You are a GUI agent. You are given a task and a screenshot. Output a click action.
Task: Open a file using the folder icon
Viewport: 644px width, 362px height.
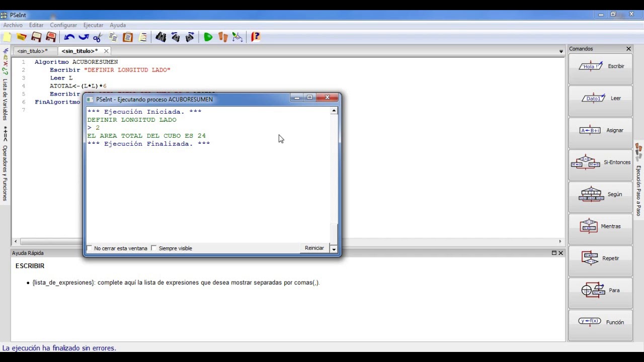(22, 37)
